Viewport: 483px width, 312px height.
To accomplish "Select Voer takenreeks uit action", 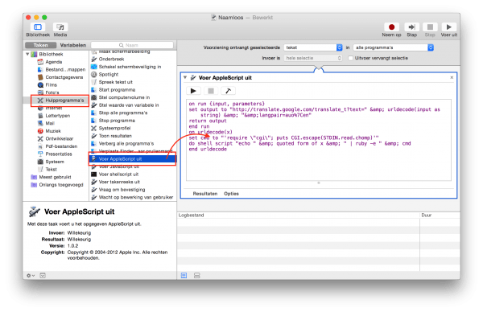I will tap(115, 183).
